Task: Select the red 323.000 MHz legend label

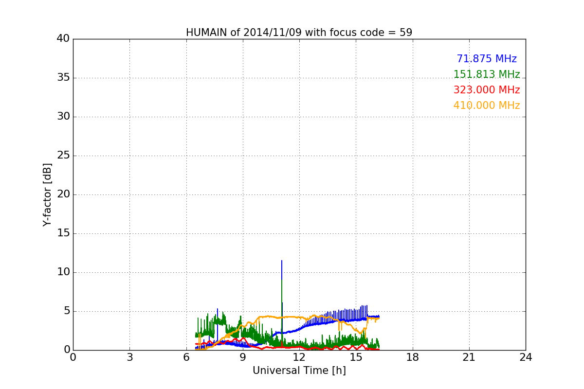Action: pyautogui.click(x=487, y=90)
